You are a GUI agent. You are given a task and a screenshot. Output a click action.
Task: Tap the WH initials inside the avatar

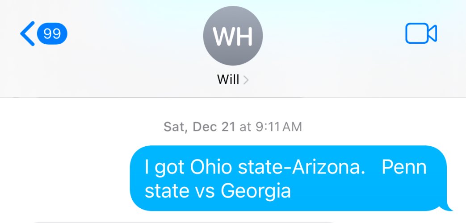pyautogui.click(x=233, y=37)
